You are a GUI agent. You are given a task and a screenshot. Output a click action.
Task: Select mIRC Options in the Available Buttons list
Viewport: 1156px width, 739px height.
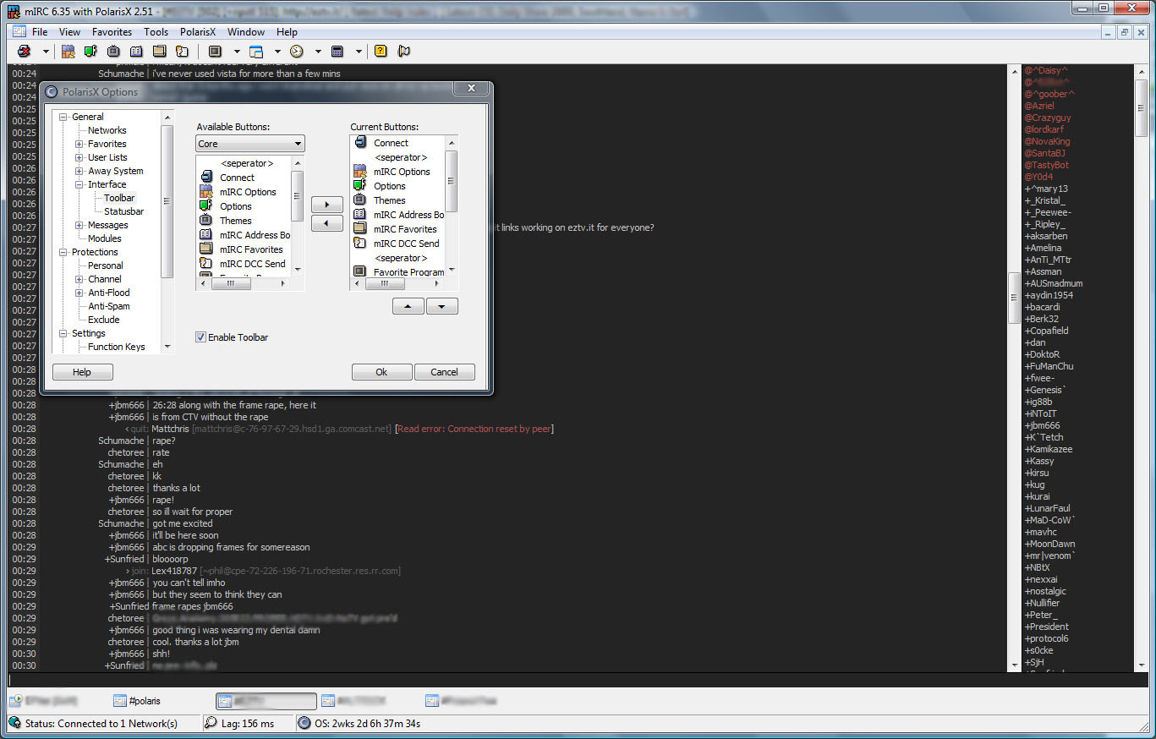click(248, 192)
